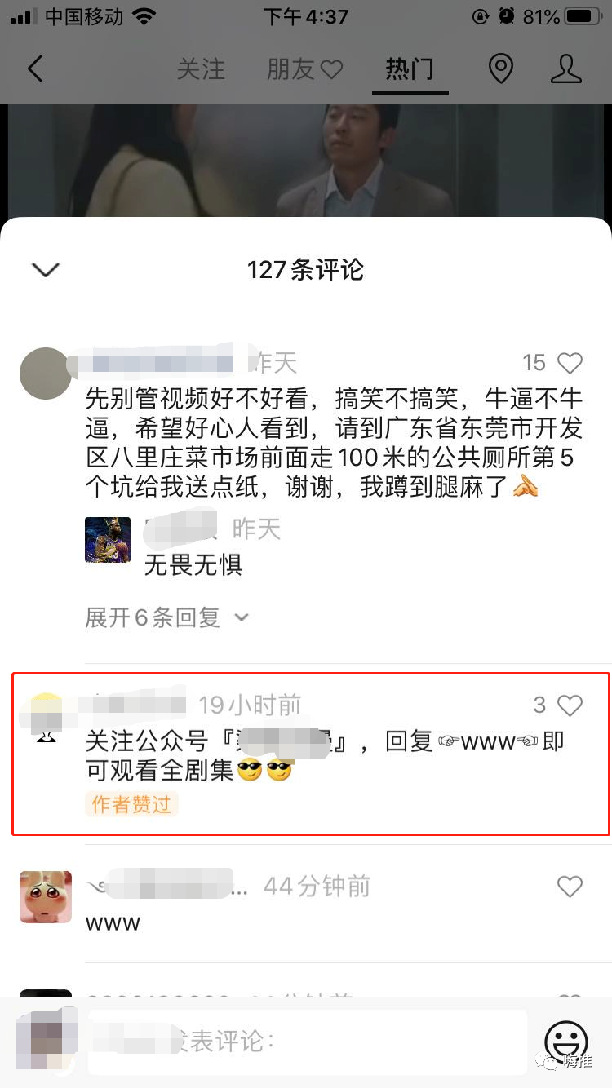Viewport: 612px width, 1088px height.
Task: Tap the gray avatar of first commenter
Action: click(46, 374)
